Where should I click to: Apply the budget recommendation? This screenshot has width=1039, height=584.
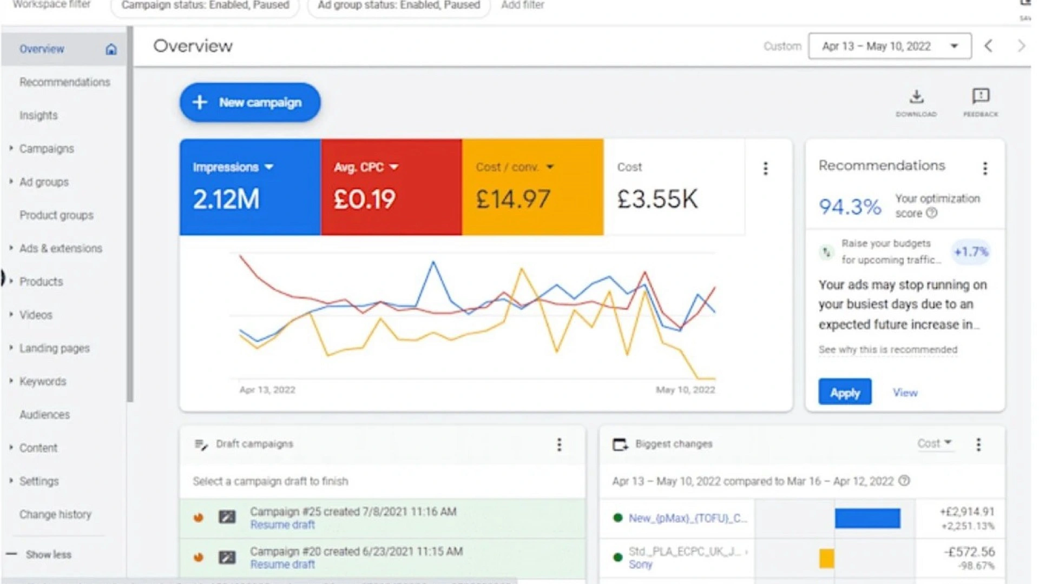point(844,393)
